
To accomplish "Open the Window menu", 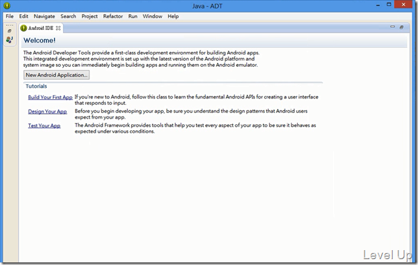I will pyautogui.click(x=153, y=16).
